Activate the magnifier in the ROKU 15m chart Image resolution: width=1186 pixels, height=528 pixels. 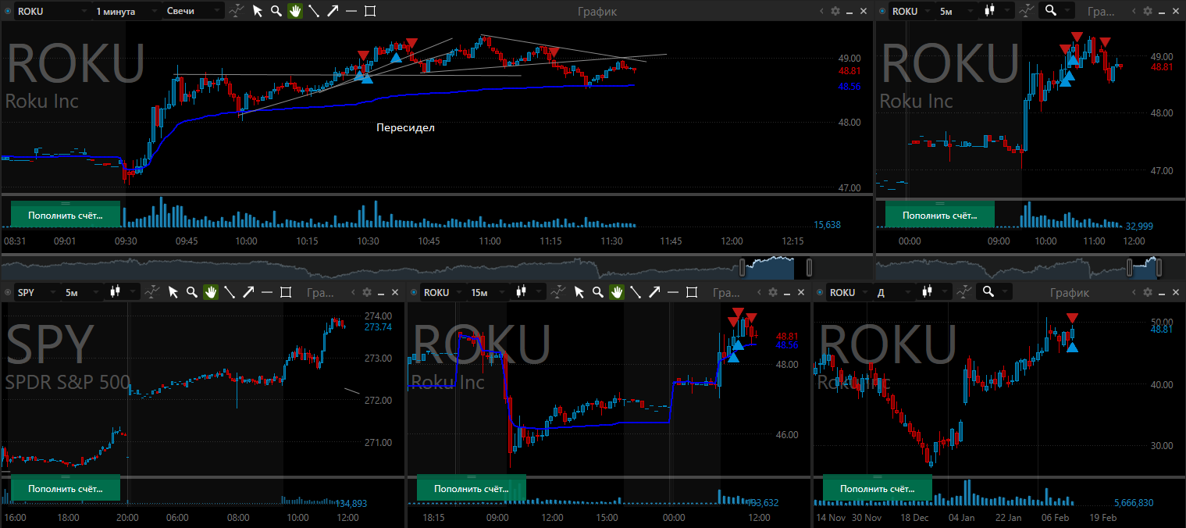click(x=598, y=292)
